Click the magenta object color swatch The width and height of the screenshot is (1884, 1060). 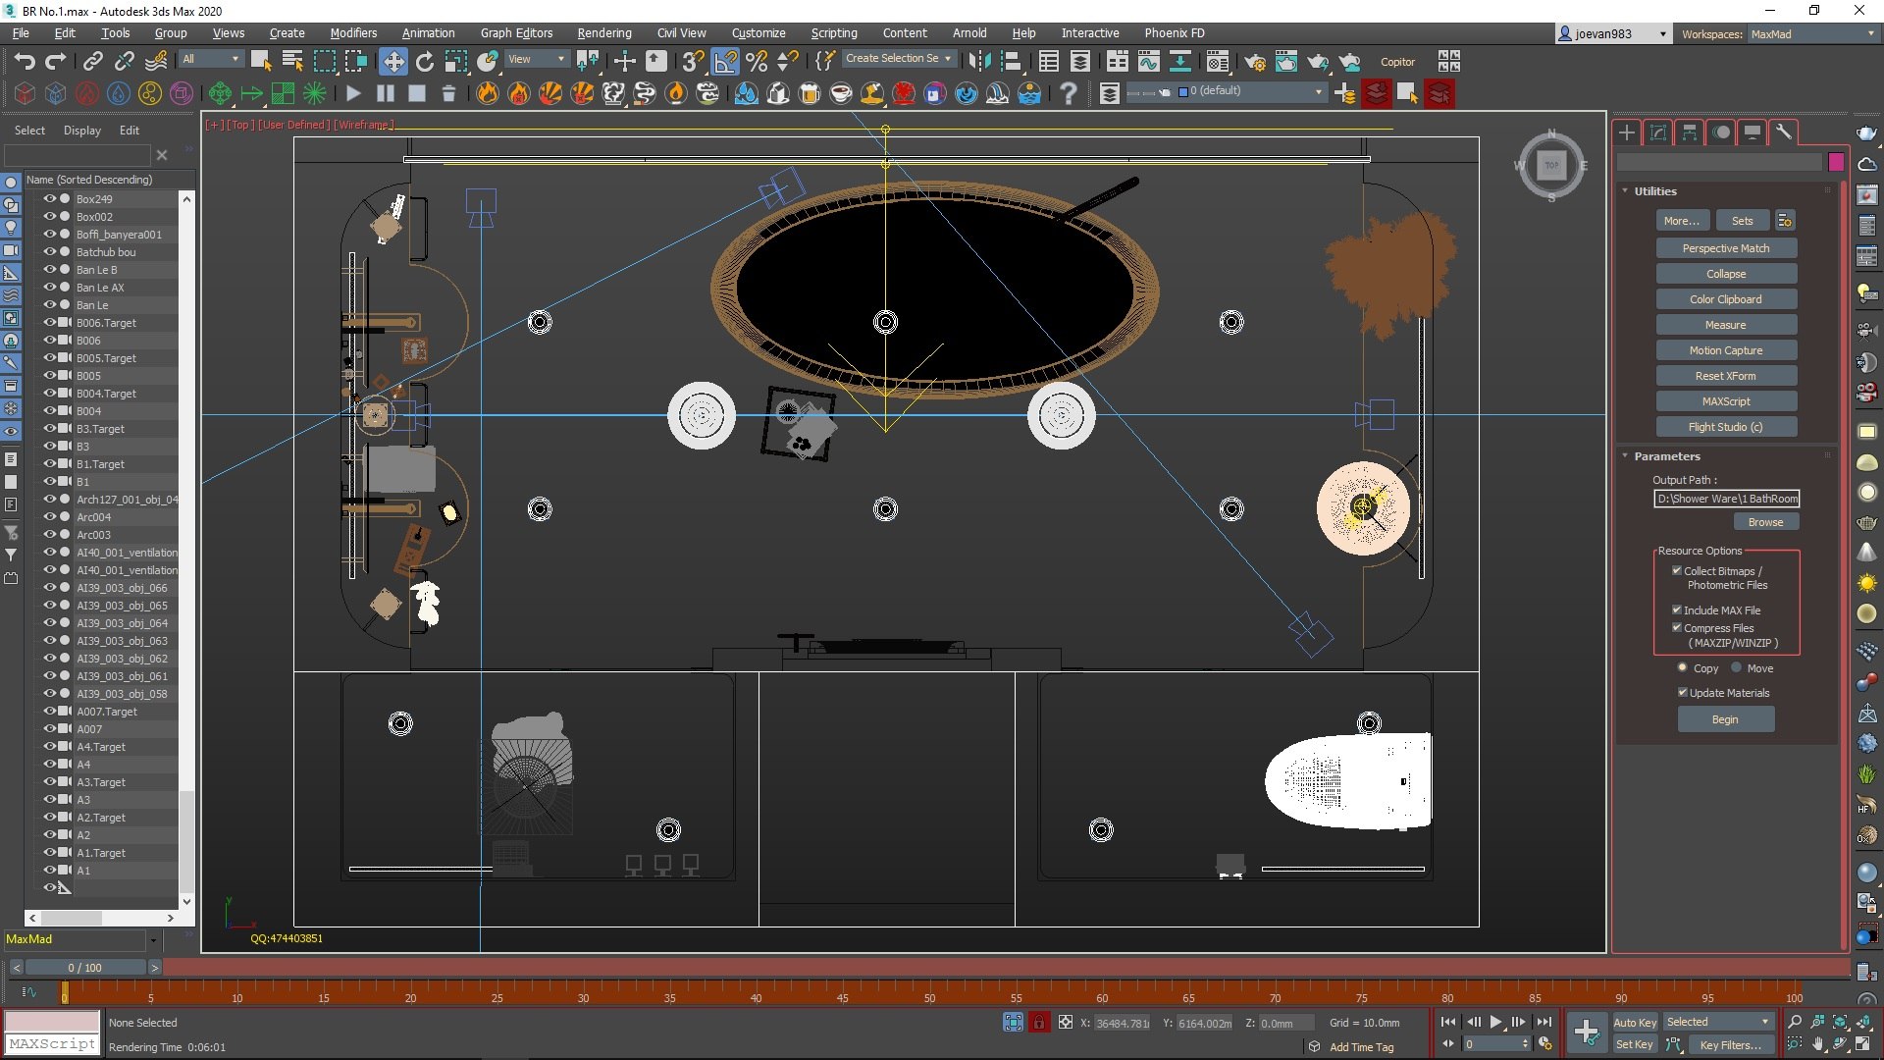(1836, 162)
